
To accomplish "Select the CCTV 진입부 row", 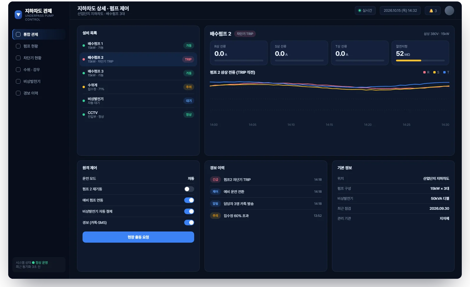I will (138, 115).
